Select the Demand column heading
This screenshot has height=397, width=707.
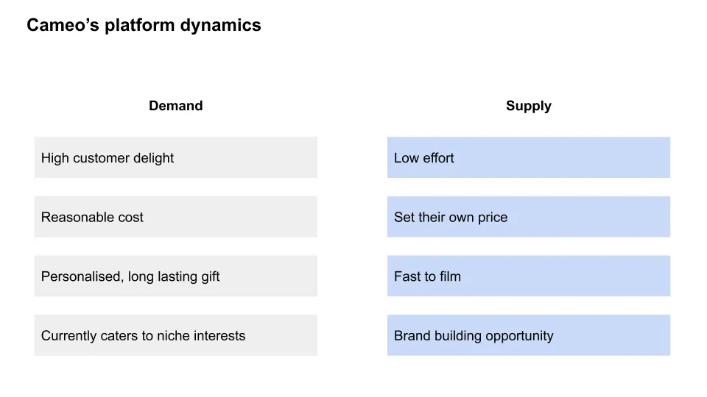(175, 106)
